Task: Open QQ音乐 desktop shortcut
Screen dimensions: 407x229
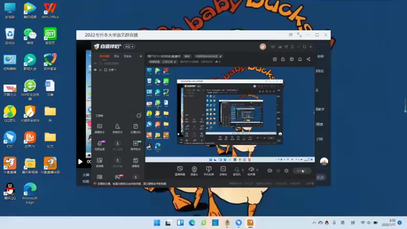Action: (10, 113)
